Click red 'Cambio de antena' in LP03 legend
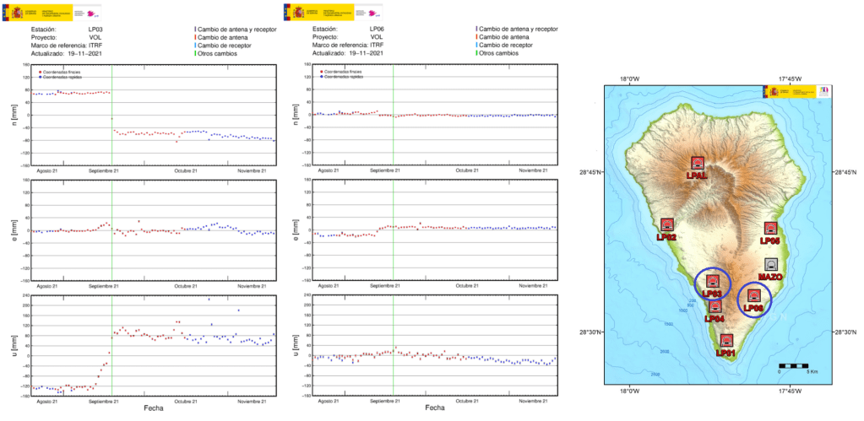 (x=226, y=37)
